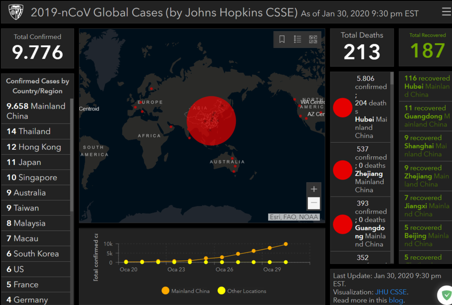Select Hubei 5.806 confirmed entry
The image size is (452, 305).
(x=360, y=107)
